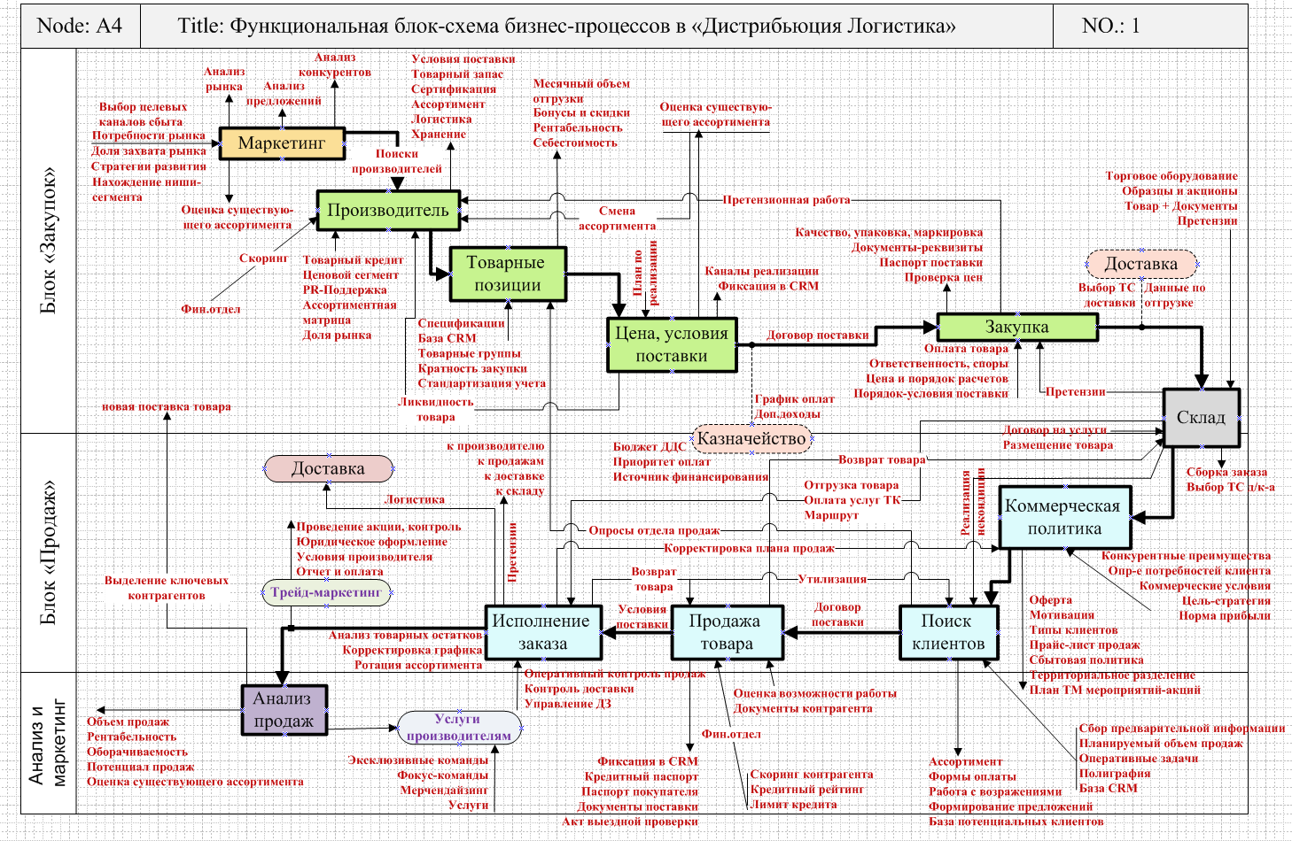Click the Логистика label under Доставка

[x=415, y=500]
